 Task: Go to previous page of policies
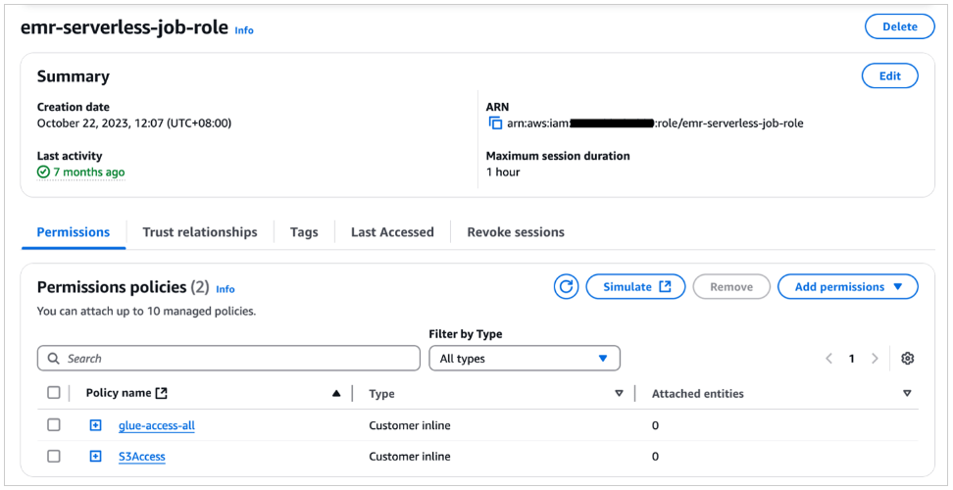828,359
